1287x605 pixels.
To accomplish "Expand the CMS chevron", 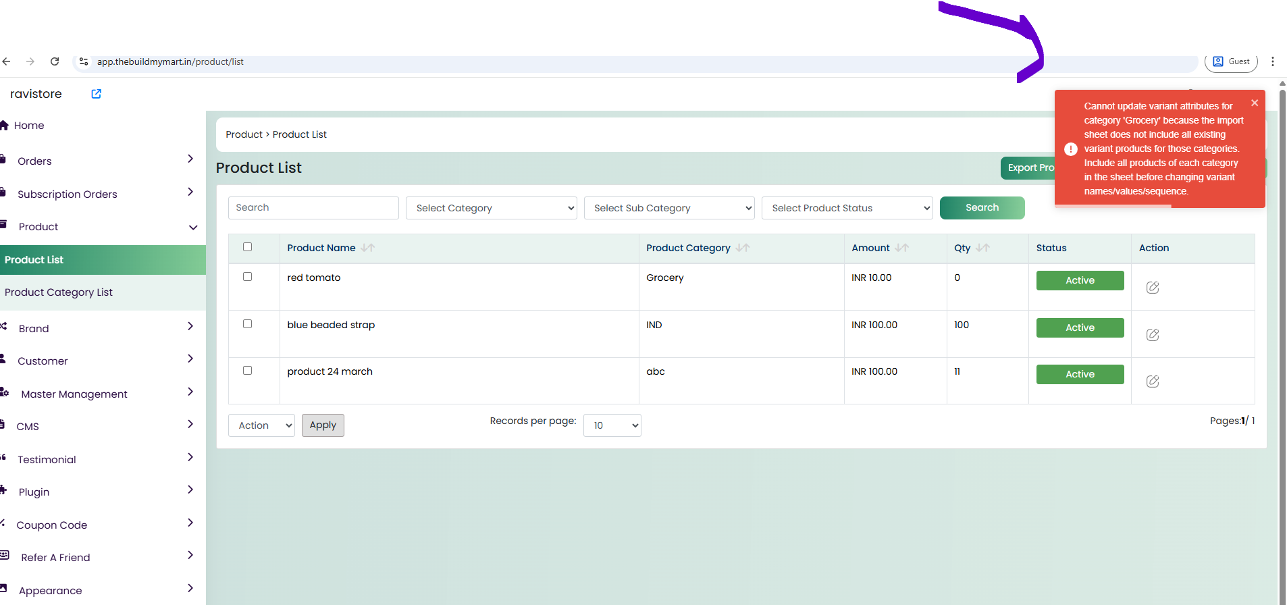I will 190,424.
